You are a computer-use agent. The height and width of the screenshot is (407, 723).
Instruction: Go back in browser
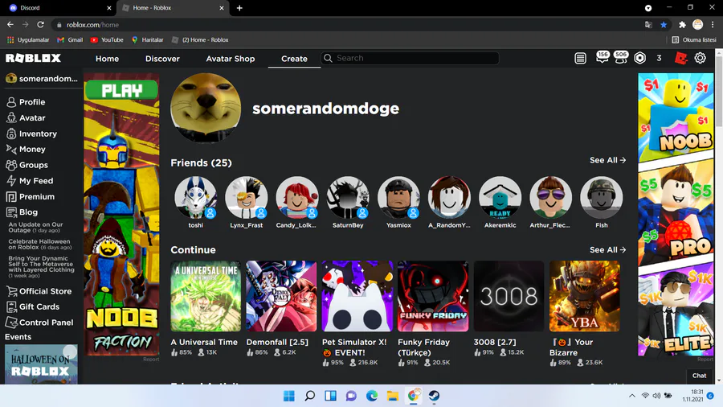click(10, 24)
